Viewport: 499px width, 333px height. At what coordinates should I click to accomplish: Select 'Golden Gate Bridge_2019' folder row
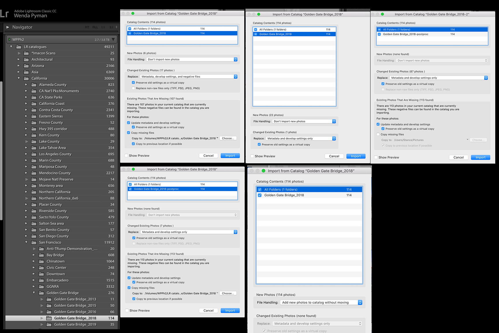(x=62, y=325)
